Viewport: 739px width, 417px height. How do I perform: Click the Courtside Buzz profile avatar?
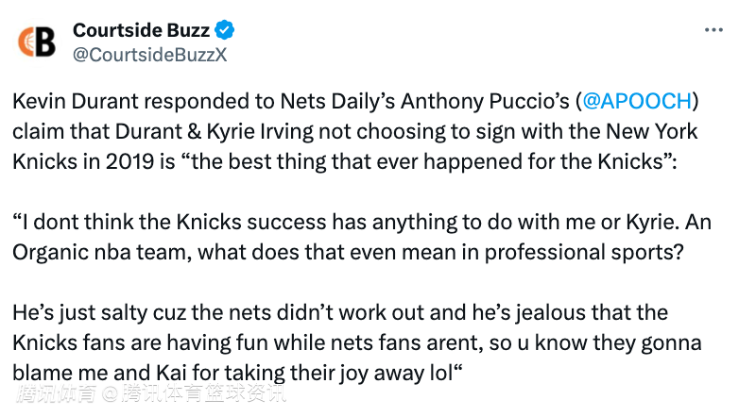[38, 42]
